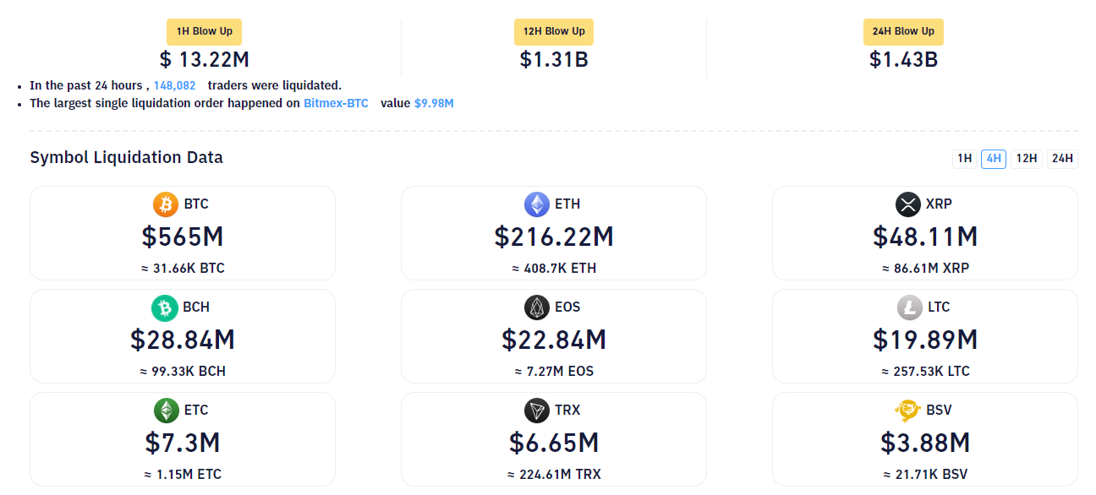Click the $9.98M liquidation value
Image resolution: width=1096 pixels, height=495 pixels.
coord(434,103)
